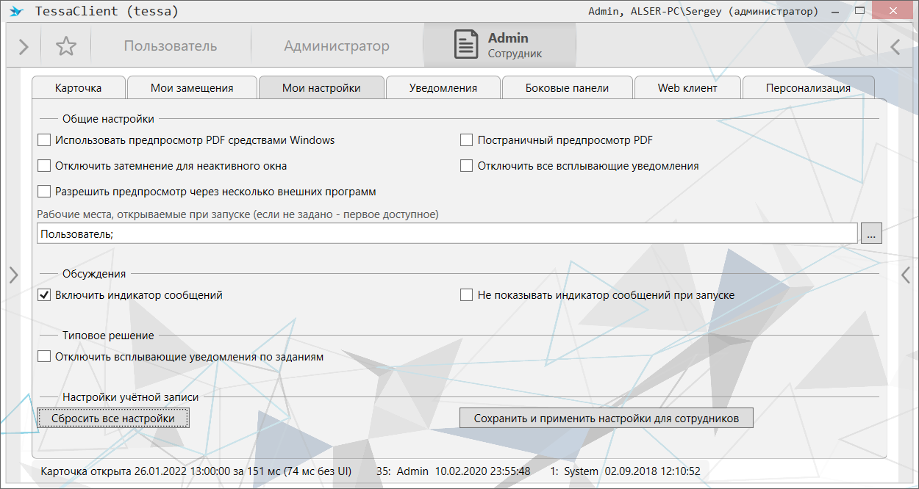Click 'Сбросить все настройки' button

[x=113, y=419]
